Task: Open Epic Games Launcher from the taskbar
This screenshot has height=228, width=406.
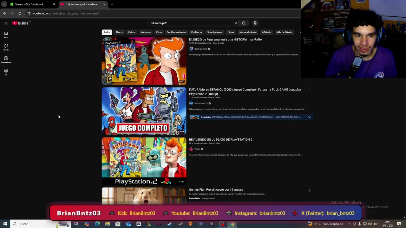Action: click(211, 224)
